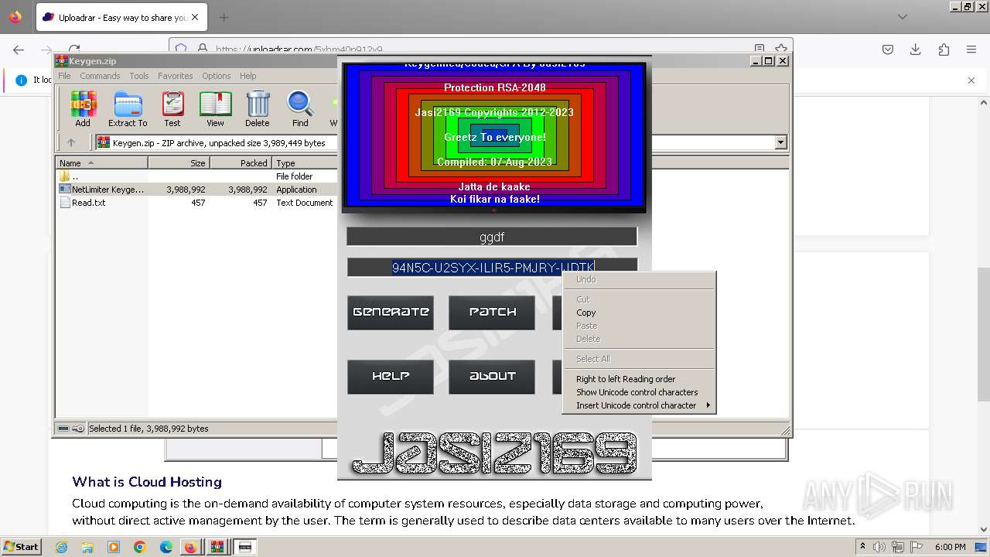Click the Delete toolbar icon in WinRAR

point(258,108)
